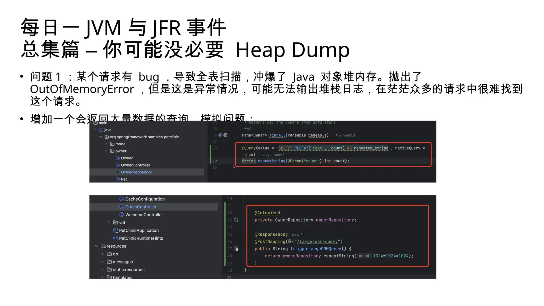Click the PetClinicApplication runnable class icon

click(116, 230)
